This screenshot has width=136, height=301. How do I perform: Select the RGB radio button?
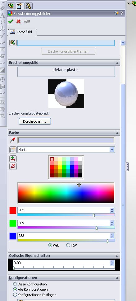(50, 245)
